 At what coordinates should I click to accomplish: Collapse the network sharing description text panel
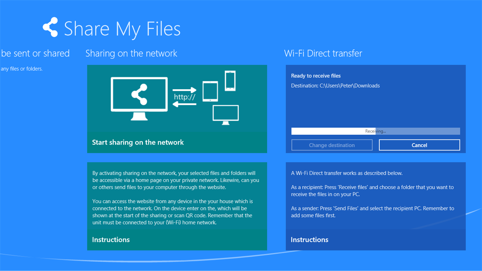tap(177, 196)
